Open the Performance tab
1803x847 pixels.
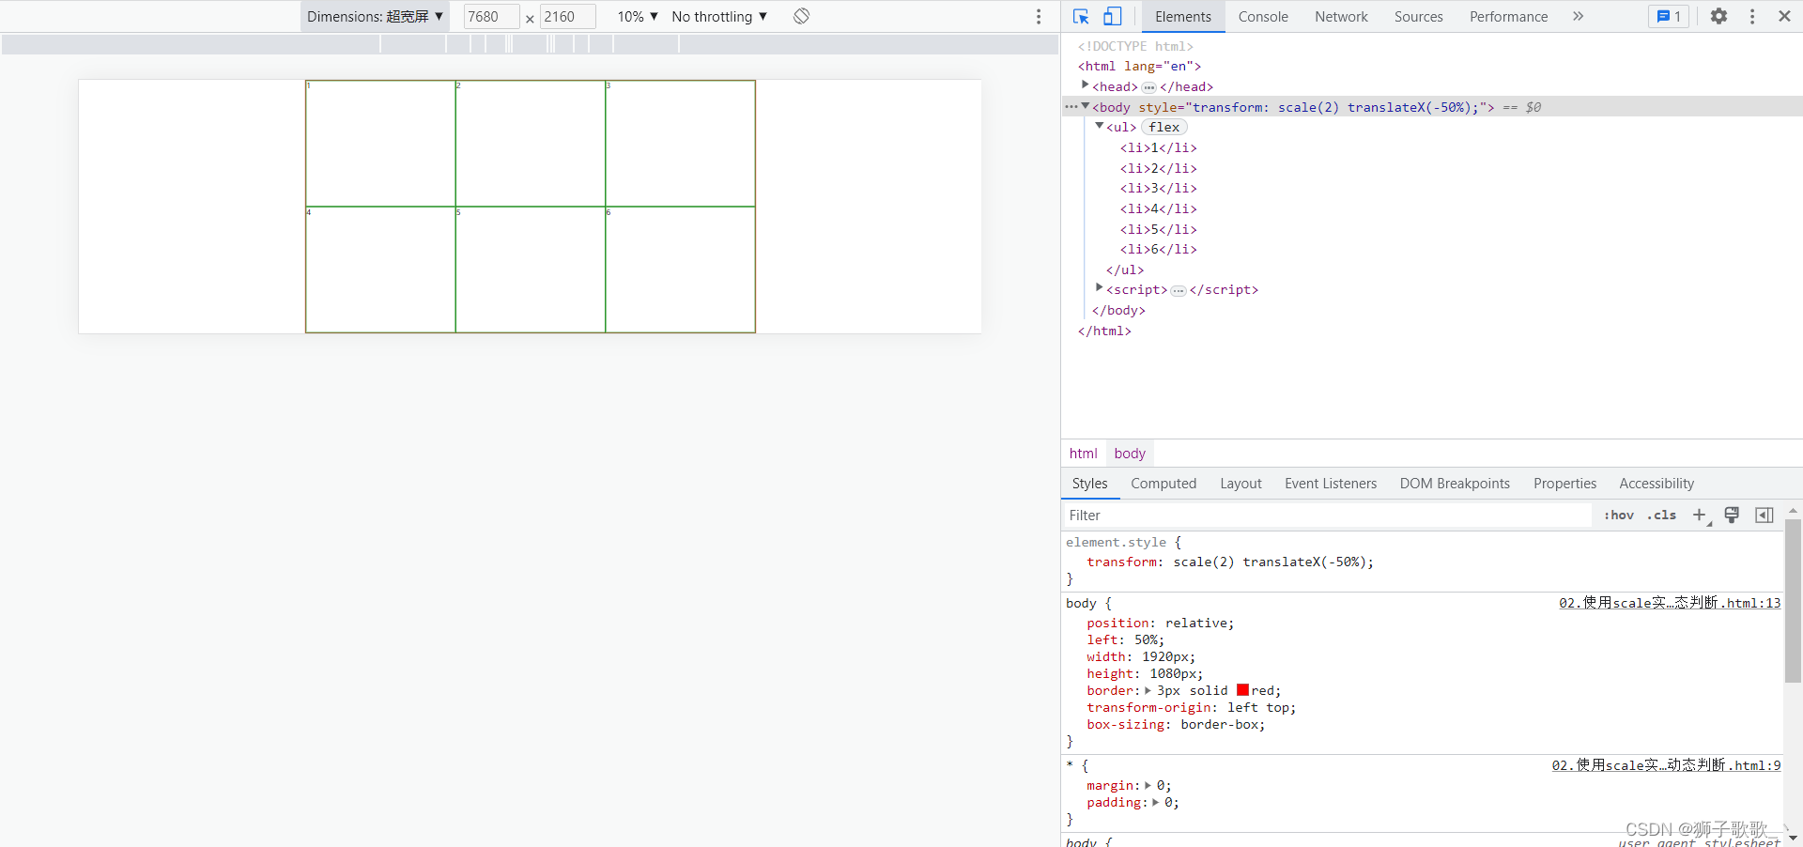point(1508,17)
